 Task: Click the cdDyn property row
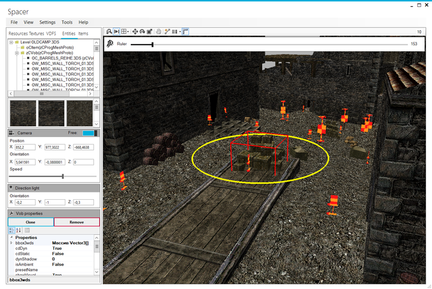coord(53,248)
